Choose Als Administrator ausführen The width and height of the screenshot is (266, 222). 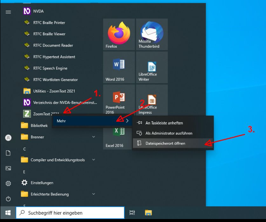173,133
